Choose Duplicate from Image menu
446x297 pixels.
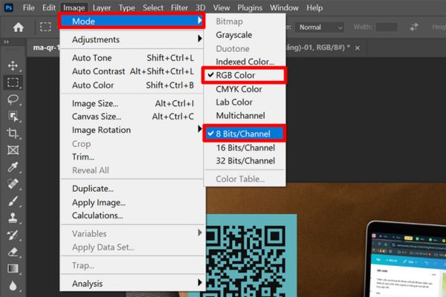point(132,189)
